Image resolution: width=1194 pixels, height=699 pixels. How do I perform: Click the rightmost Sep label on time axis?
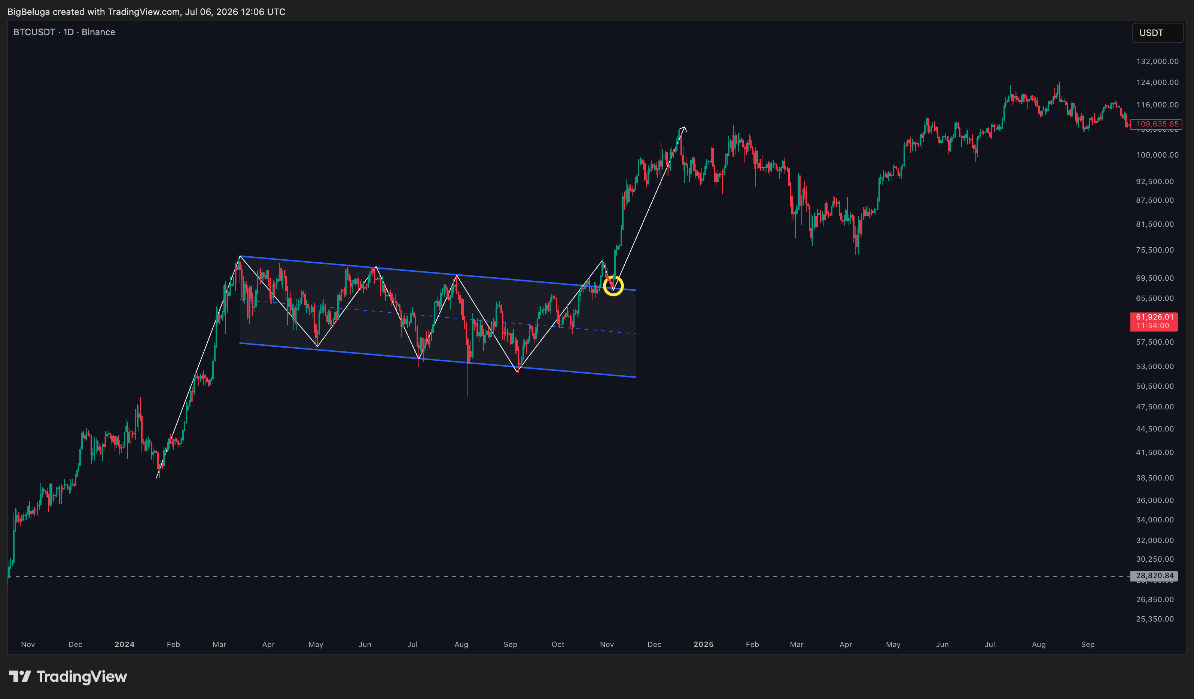(1088, 644)
